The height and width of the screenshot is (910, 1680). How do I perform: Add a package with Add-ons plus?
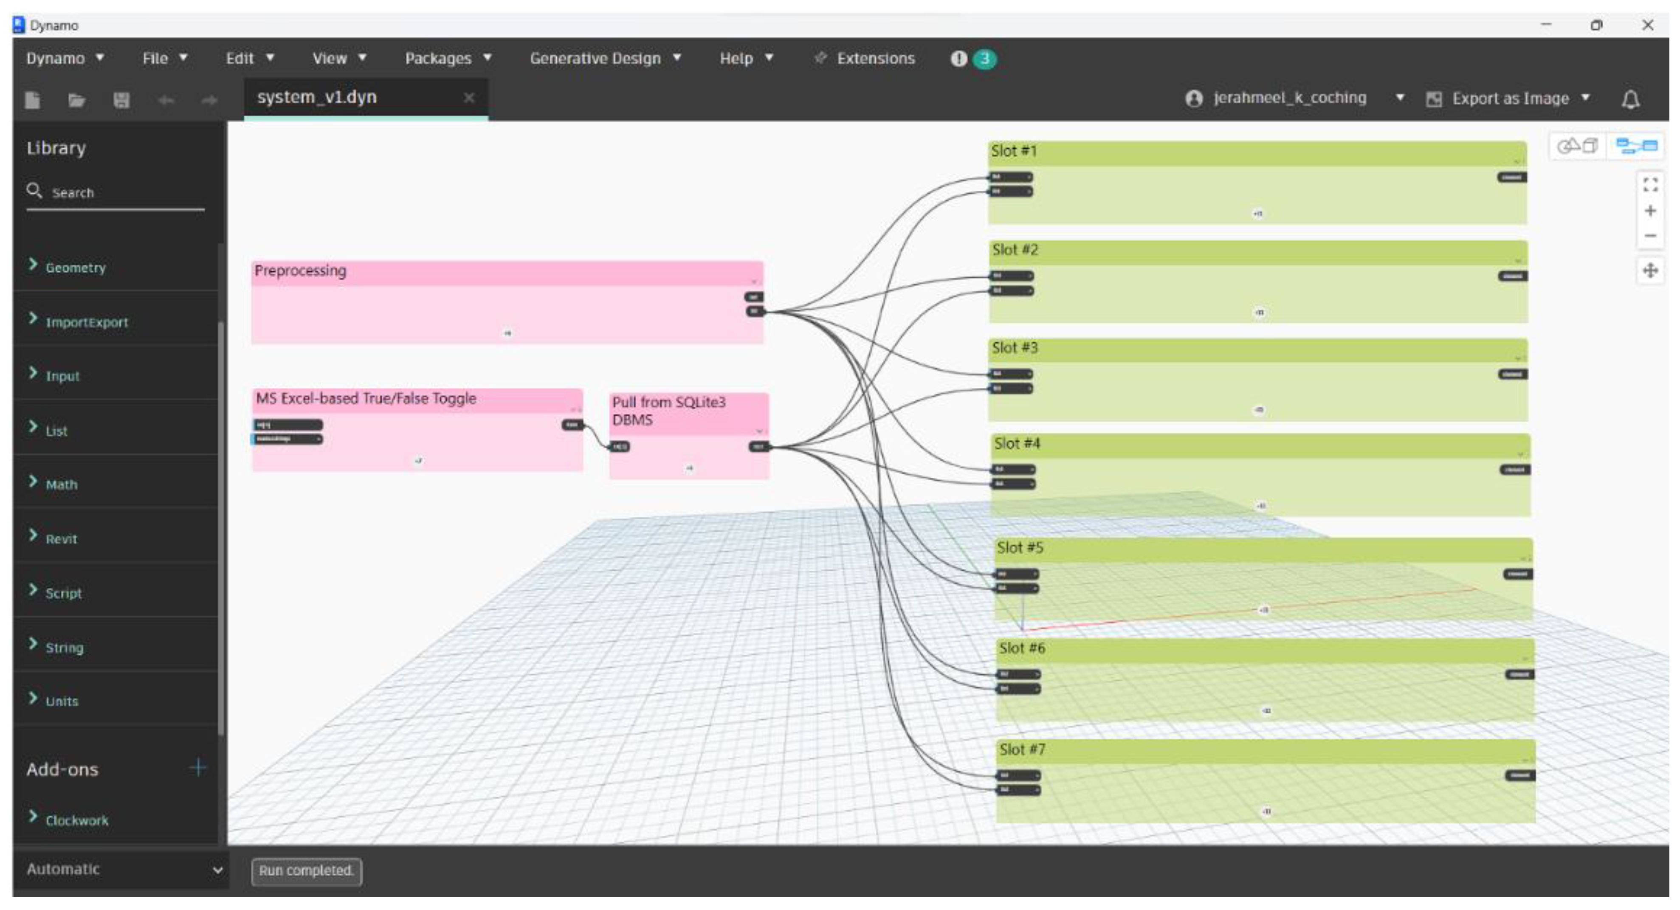click(x=197, y=768)
